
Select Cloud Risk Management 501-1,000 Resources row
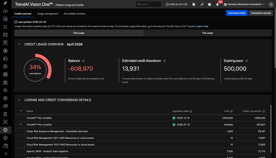click(142, 138)
